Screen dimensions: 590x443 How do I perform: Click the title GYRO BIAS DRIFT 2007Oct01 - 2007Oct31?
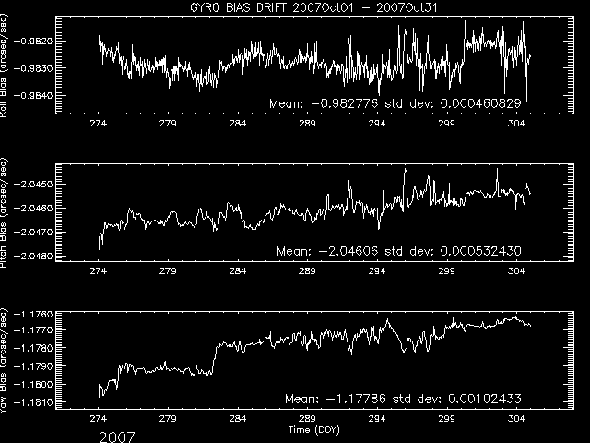pyautogui.click(x=313, y=7)
